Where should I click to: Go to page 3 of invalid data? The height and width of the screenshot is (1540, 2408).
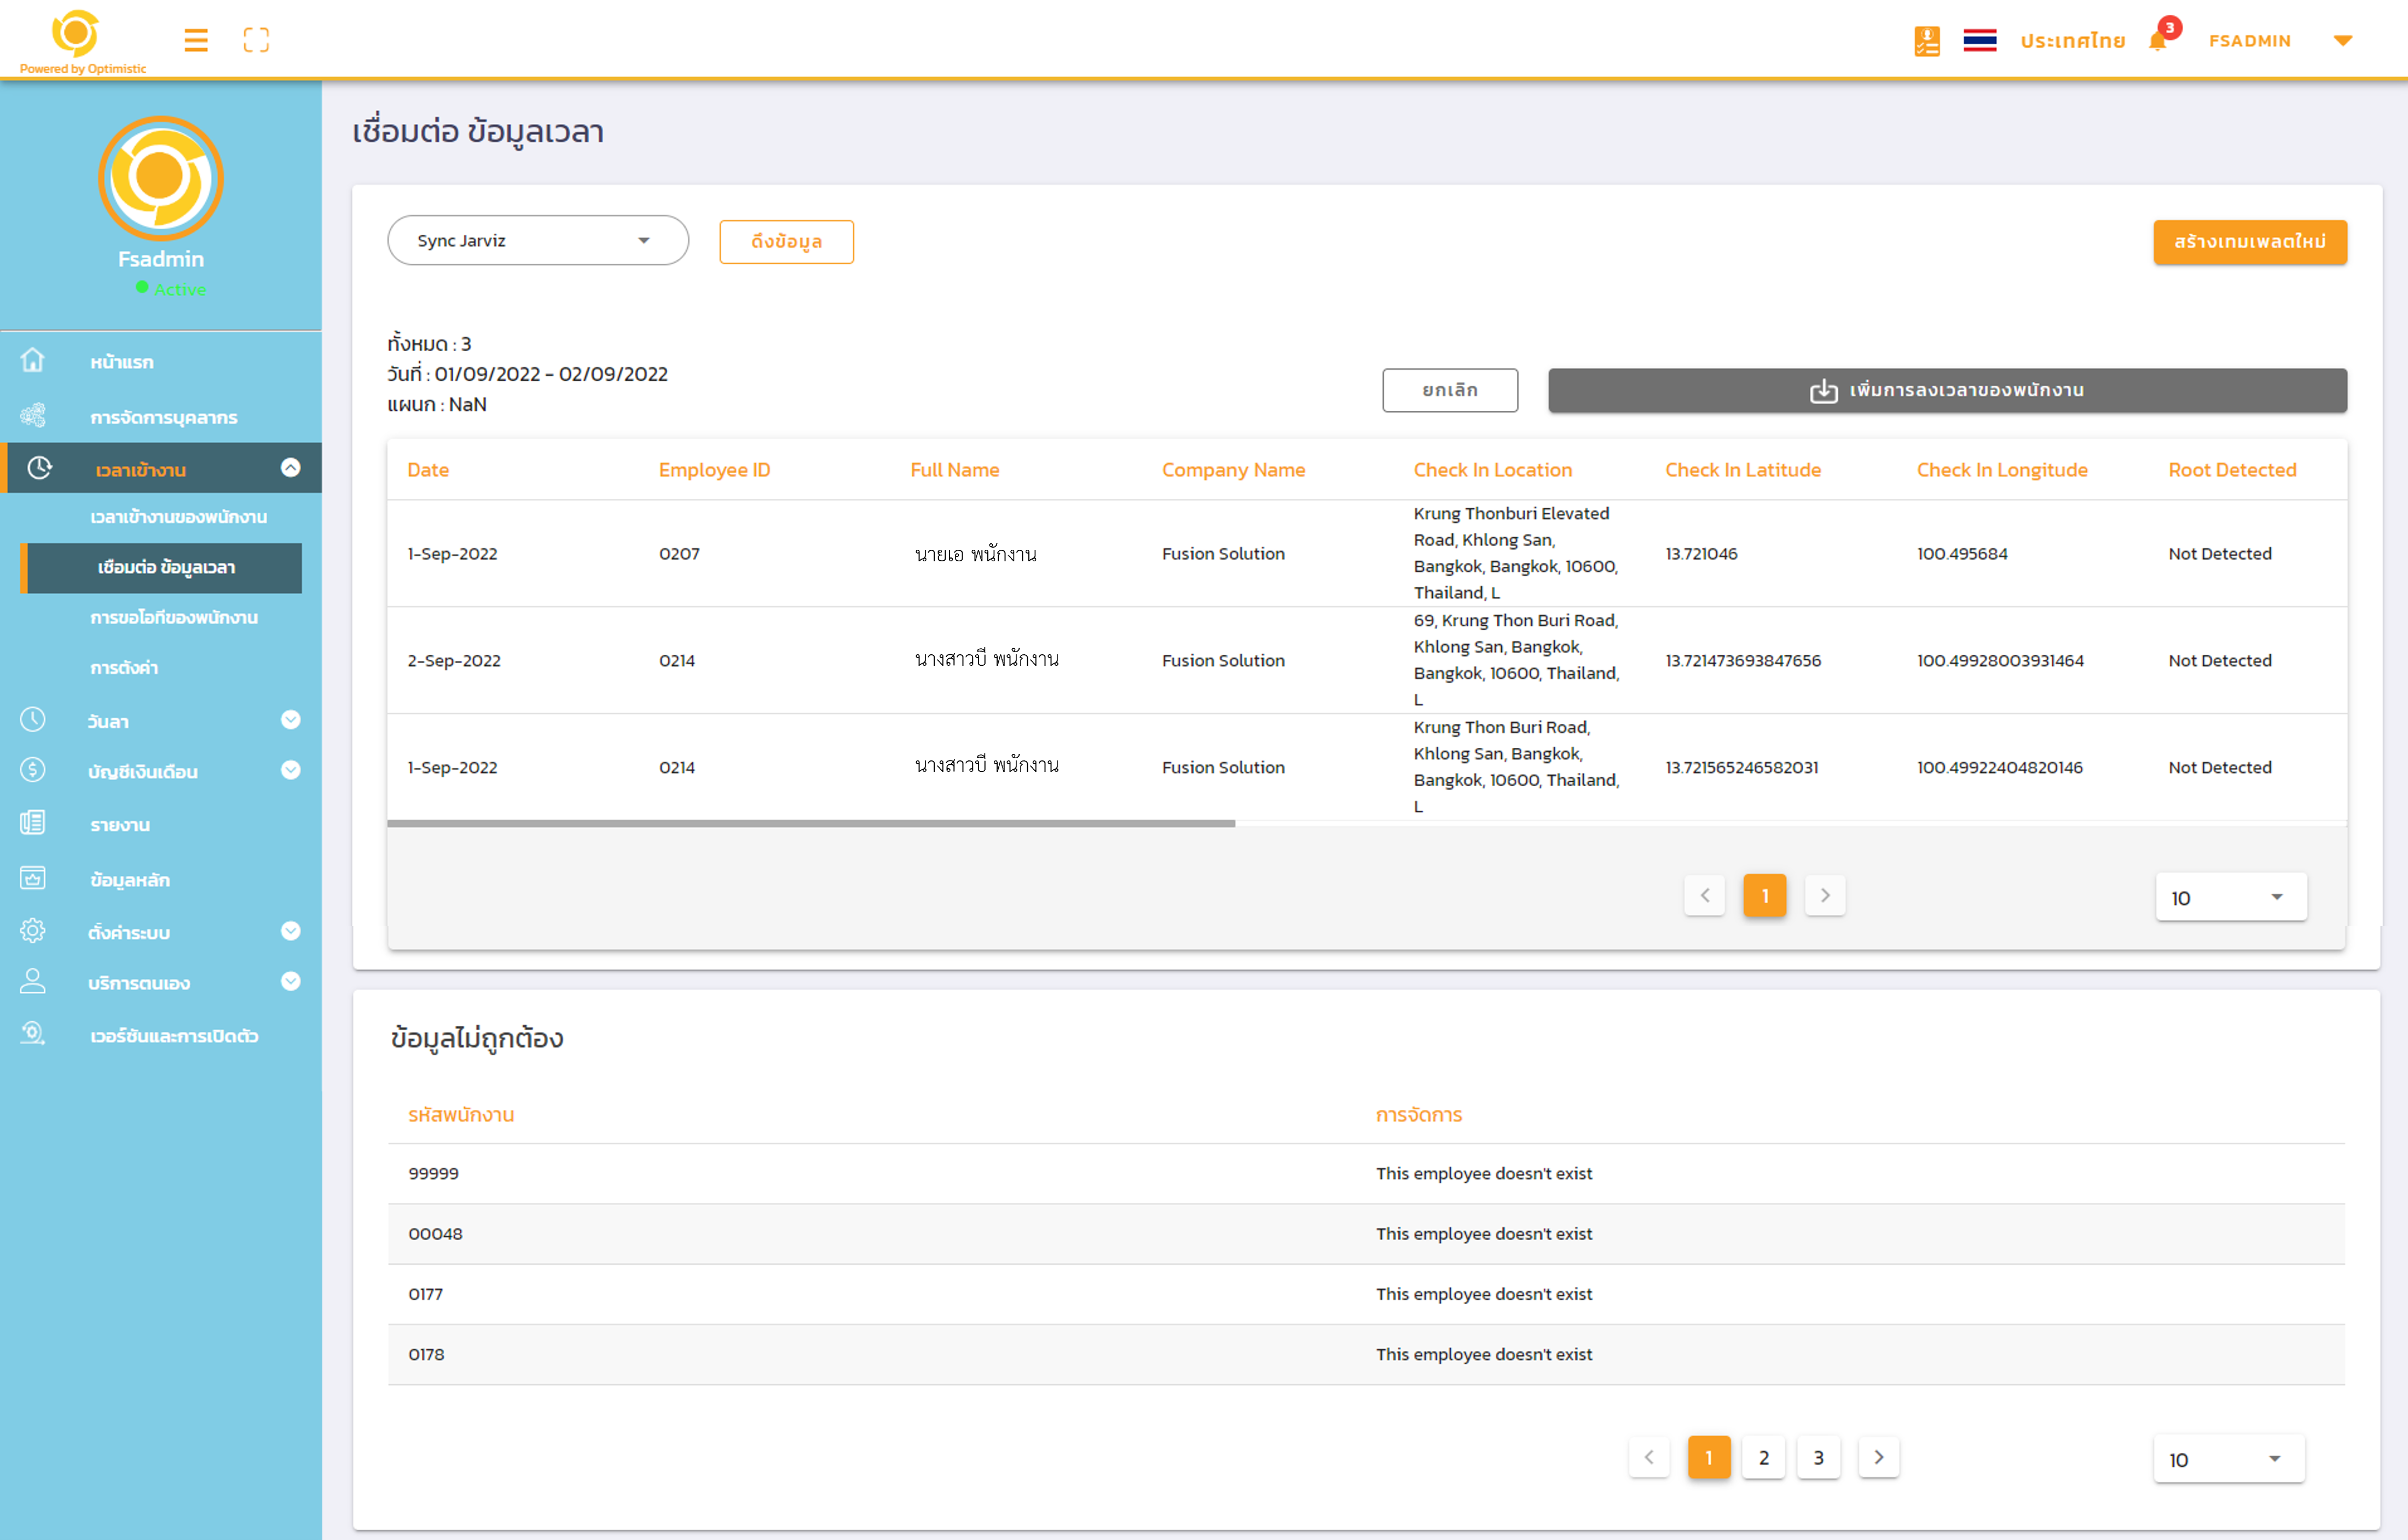click(1819, 1457)
